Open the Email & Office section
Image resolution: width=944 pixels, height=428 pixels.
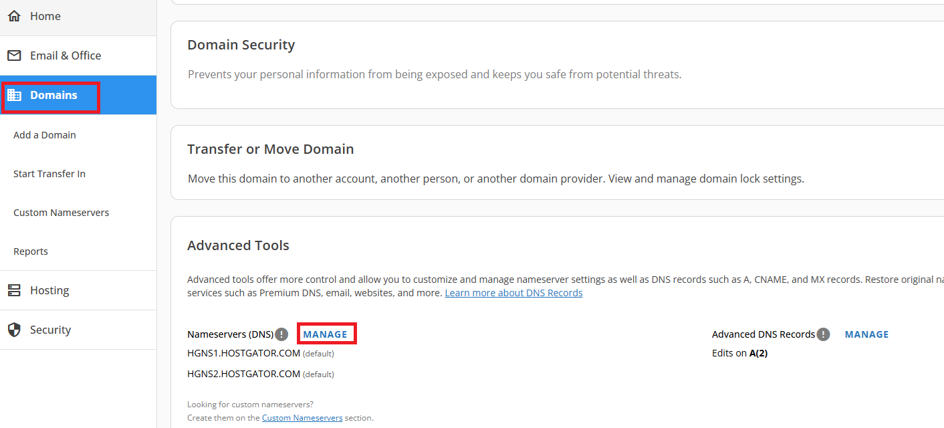[66, 56]
